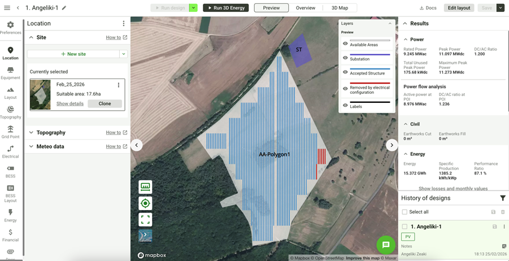Switch to the 3D Map tab
509x261 pixels.
(x=340, y=8)
